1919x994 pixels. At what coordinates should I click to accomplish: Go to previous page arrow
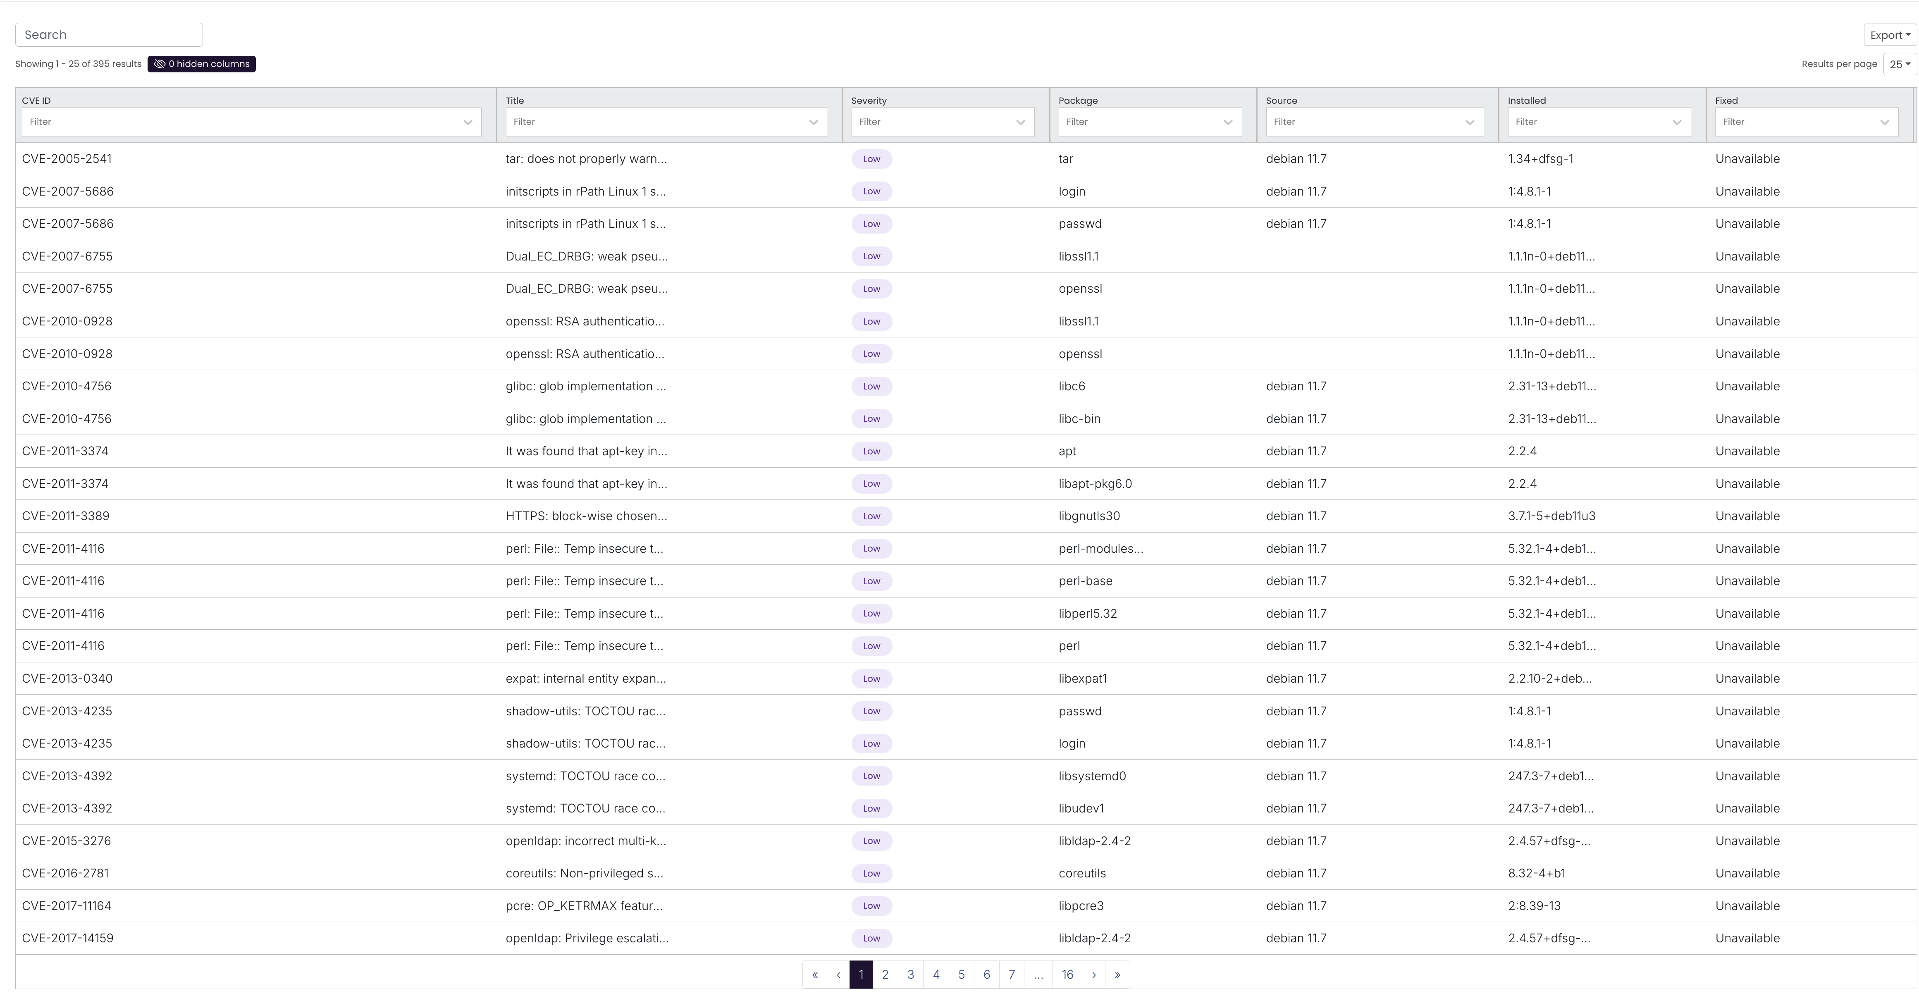[x=838, y=975]
